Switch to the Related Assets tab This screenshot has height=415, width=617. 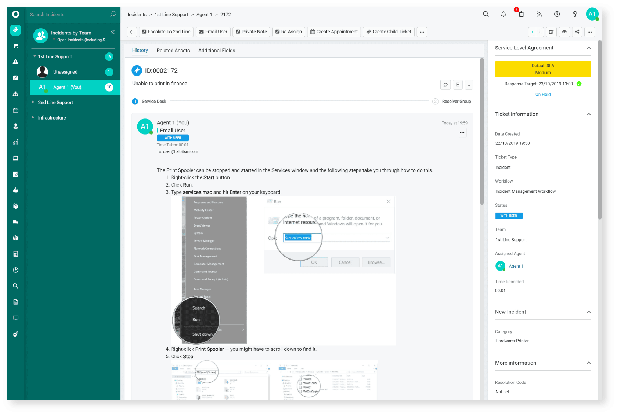173,51
